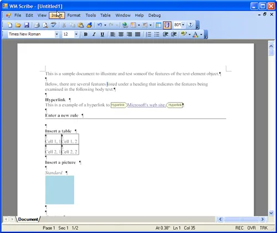Paste from clipboard icon
This screenshot has width=277, height=233.
80,25
